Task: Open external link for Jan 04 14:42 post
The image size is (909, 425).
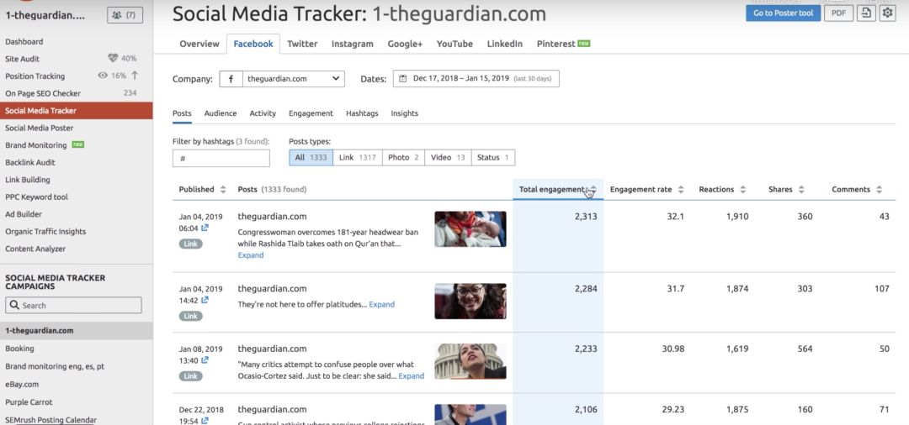Action: [x=205, y=300]
